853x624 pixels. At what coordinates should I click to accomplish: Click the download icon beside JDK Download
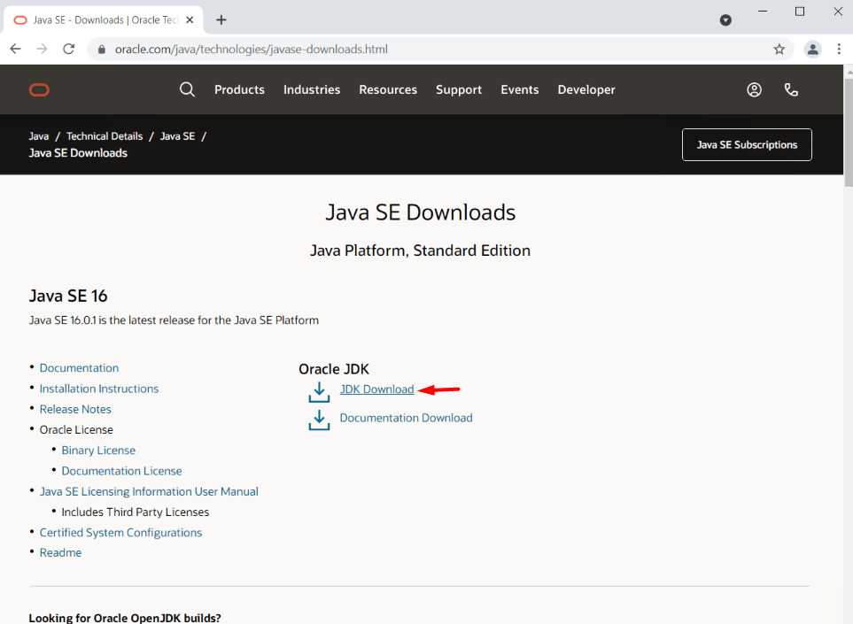click(319, 392)
